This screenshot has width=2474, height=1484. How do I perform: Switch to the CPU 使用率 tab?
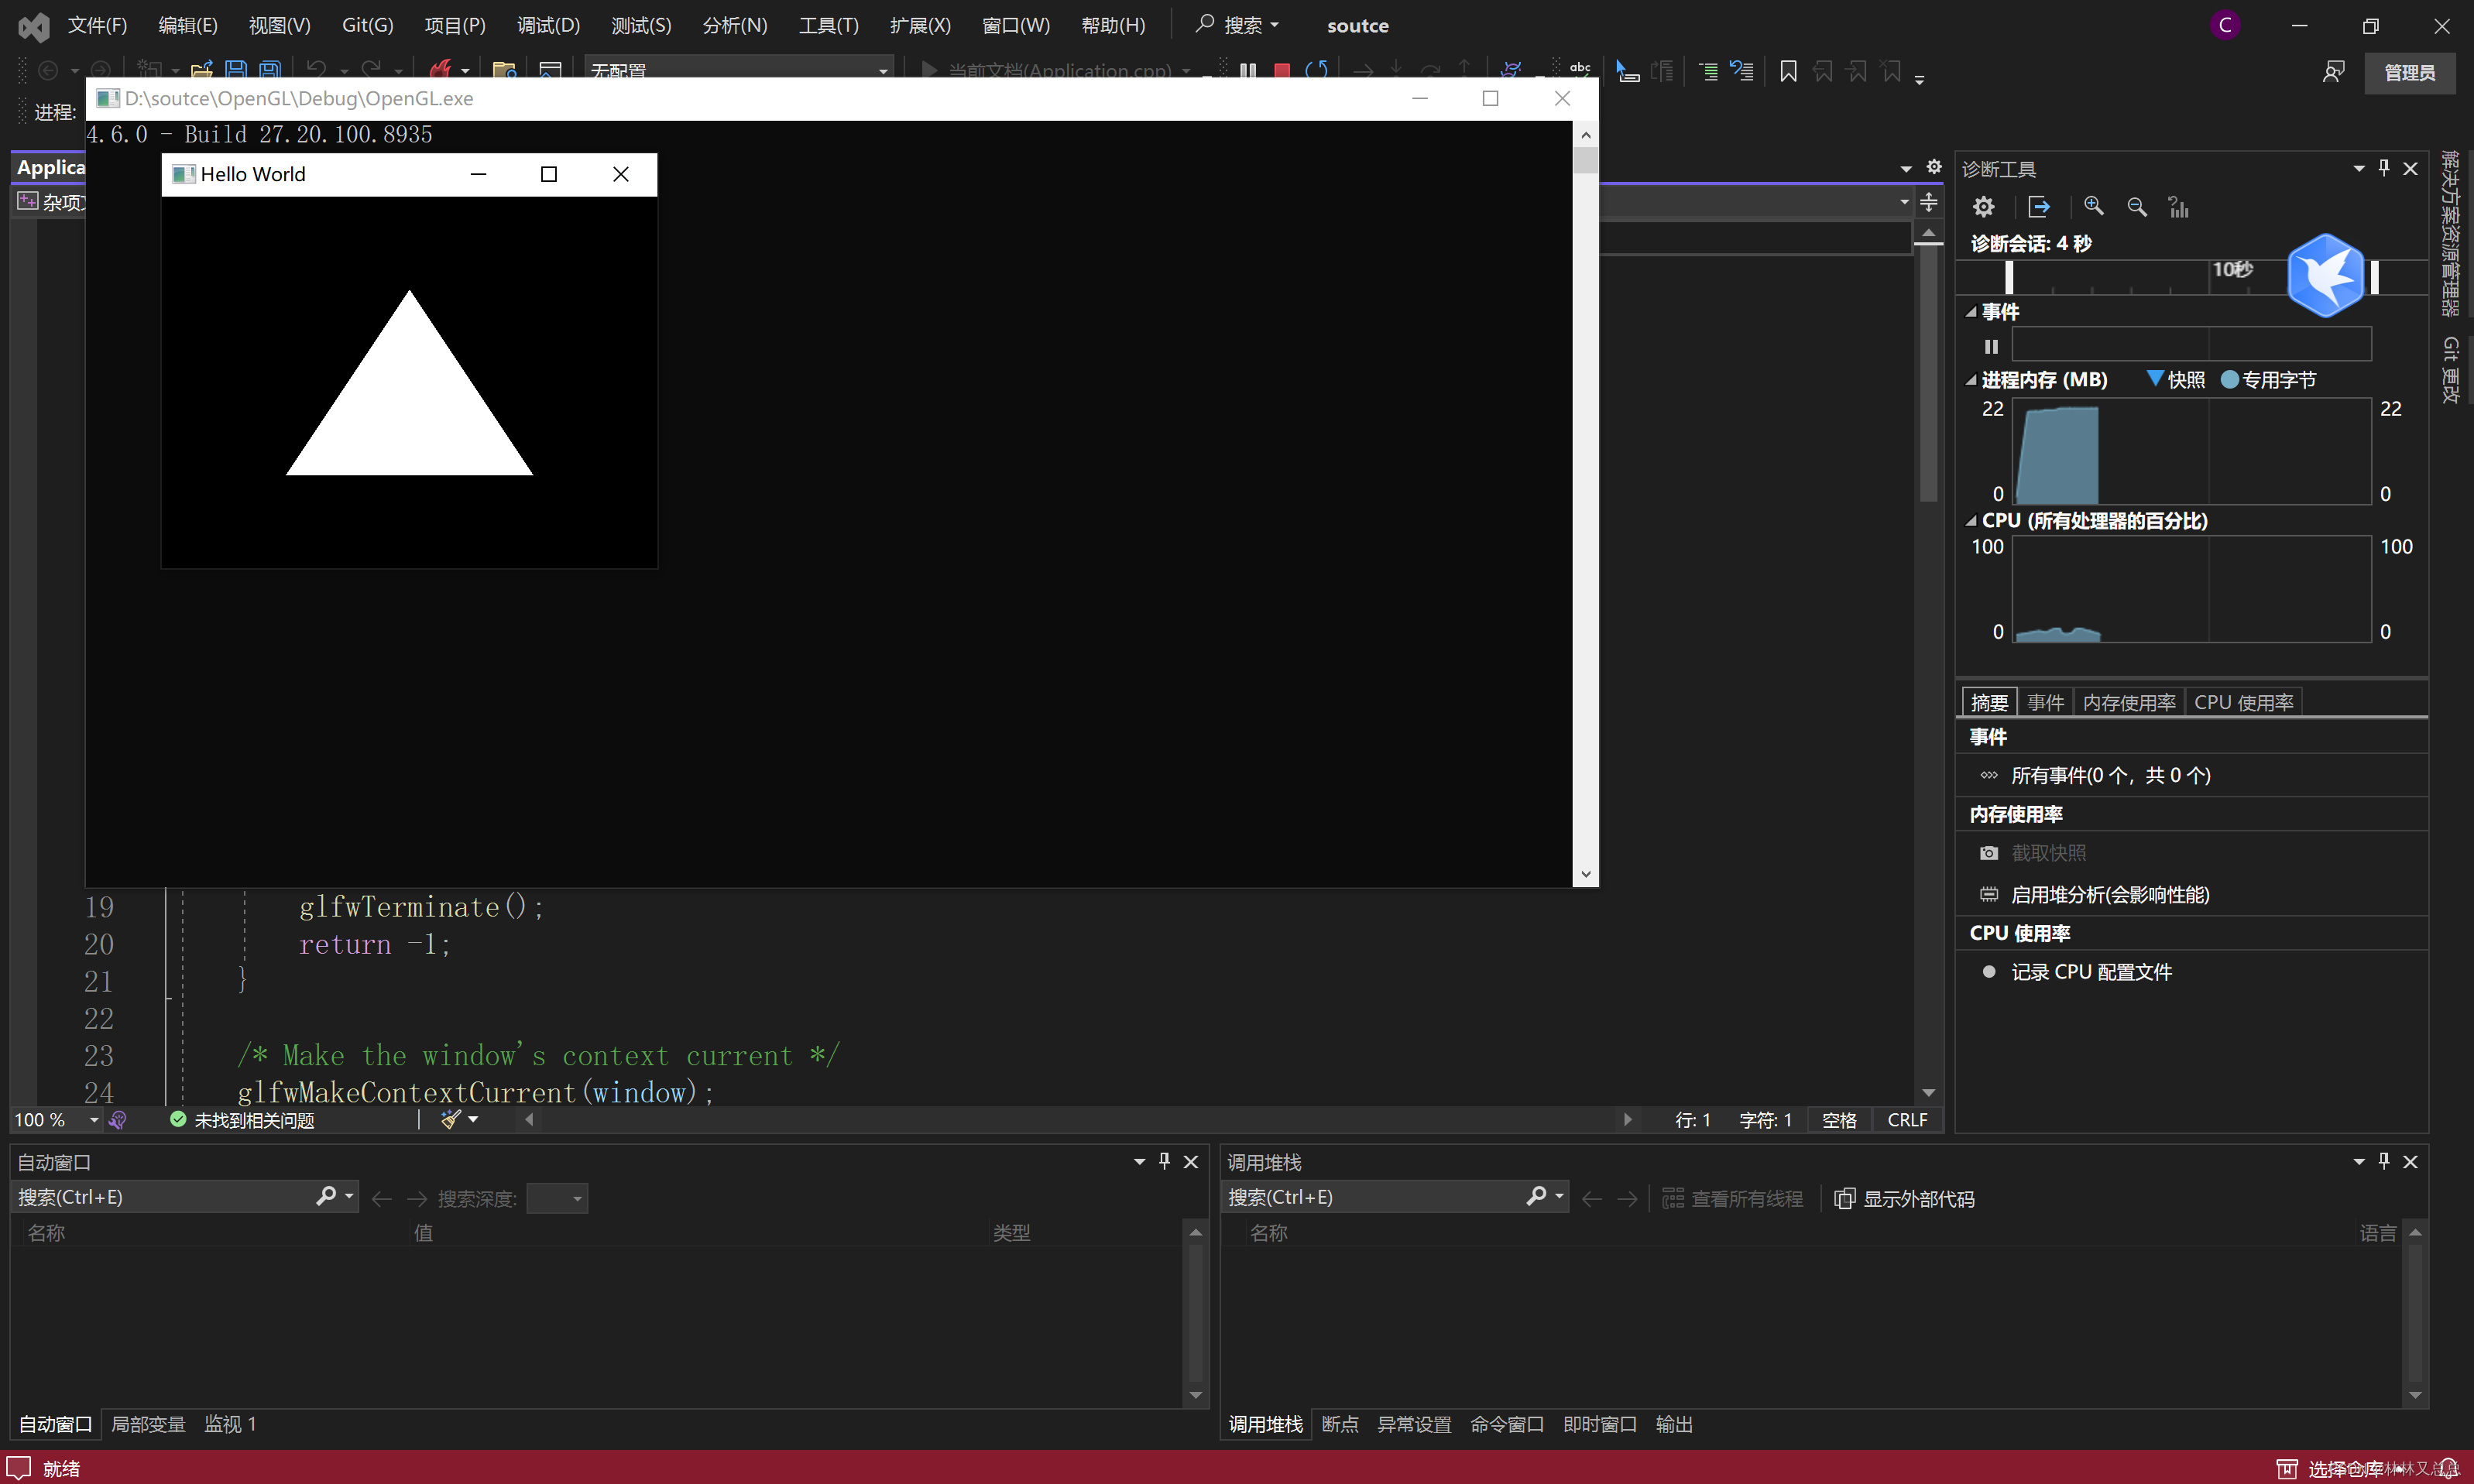point(2243,702)
